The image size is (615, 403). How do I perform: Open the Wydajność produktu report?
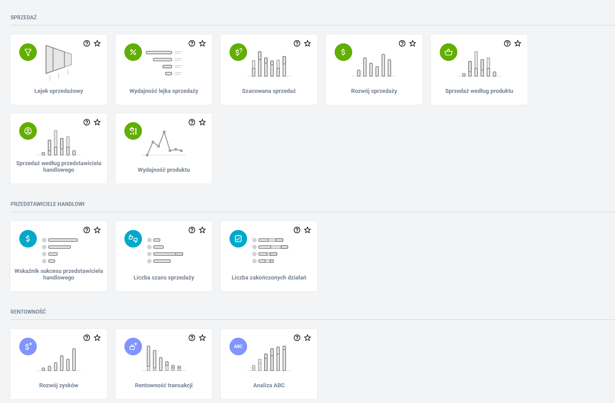(164, 170)
